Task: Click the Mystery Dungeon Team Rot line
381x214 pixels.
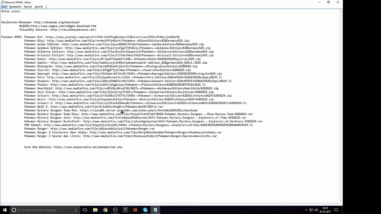Action: 111,110
